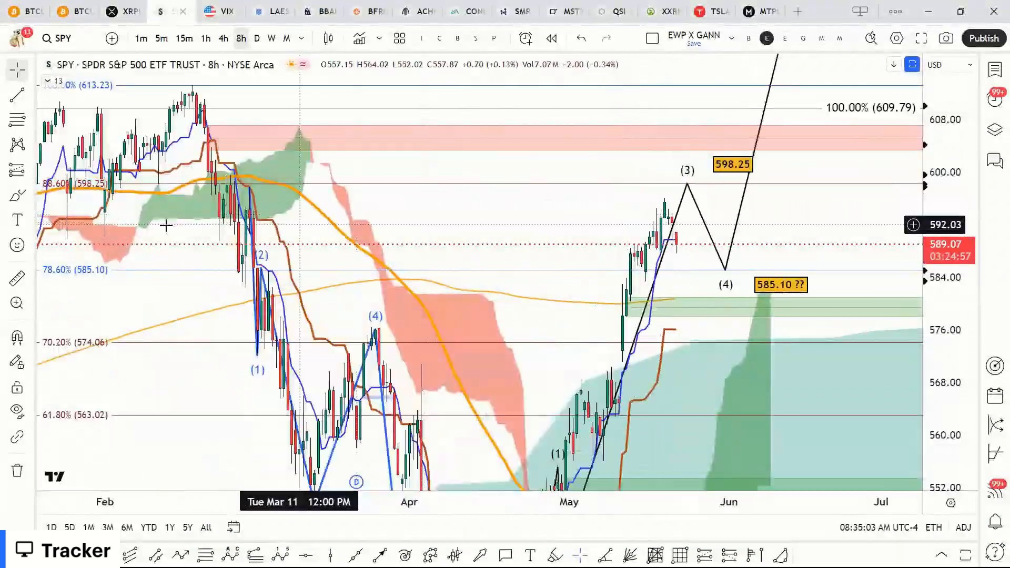Take a chart snapshot with the camera icon
The width and height of the screenshot is (1010, 568).
(x=946, y=38)
